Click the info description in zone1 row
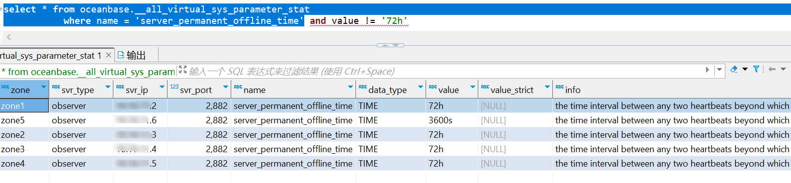This screenshot has height=183, width=791. coord(672,106)
